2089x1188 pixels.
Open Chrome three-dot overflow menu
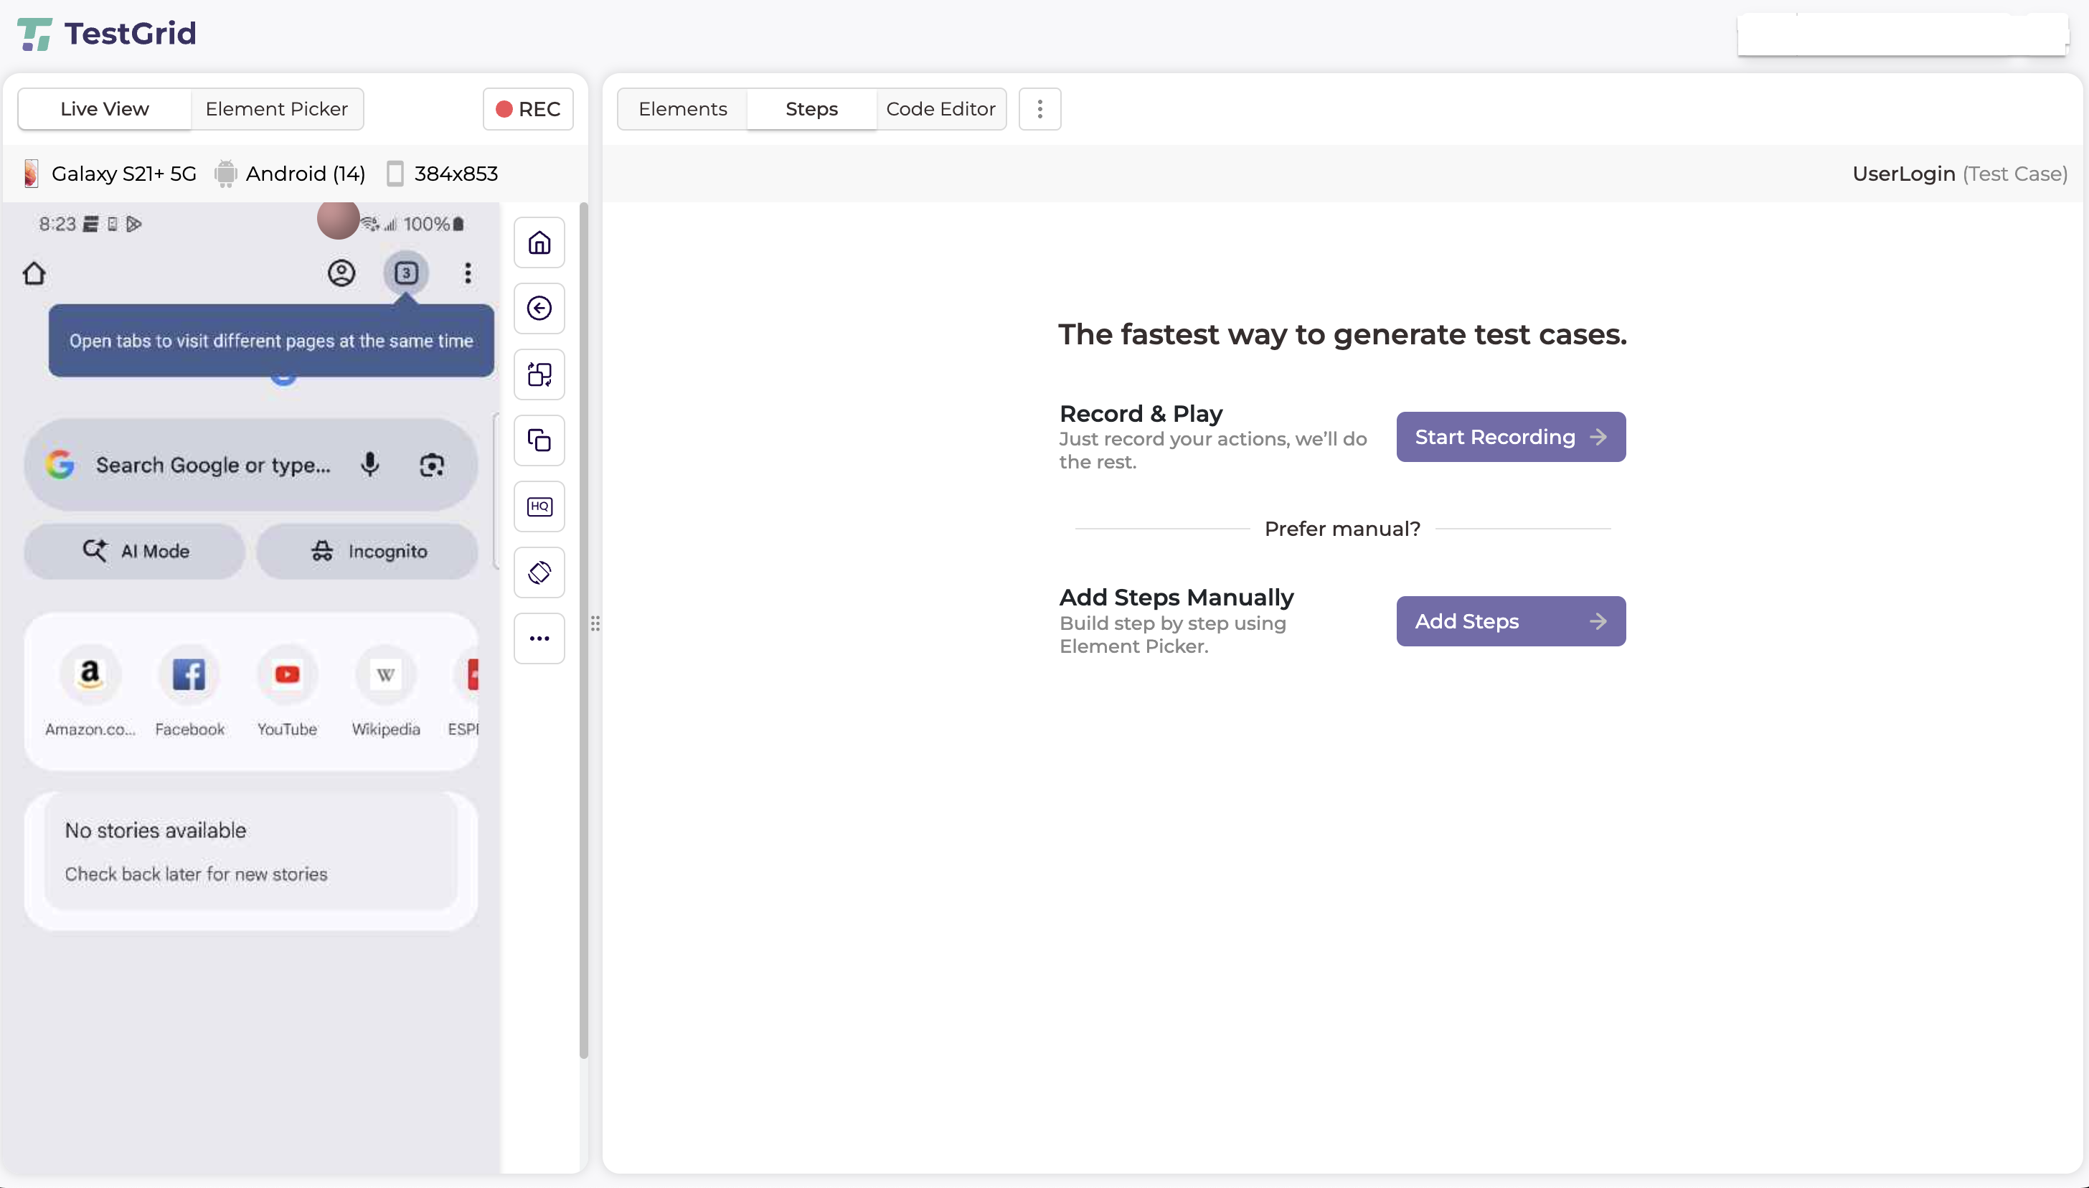point(468,273)
